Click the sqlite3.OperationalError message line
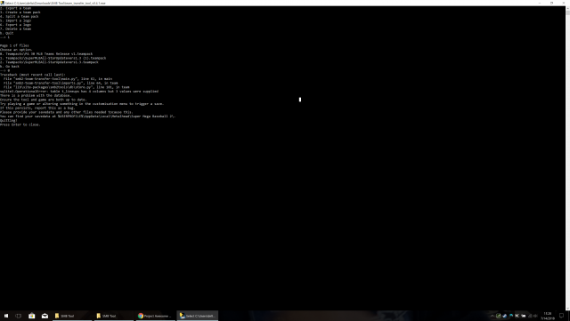The height and width of the screenshot is (321, 570). pos(79,92)
